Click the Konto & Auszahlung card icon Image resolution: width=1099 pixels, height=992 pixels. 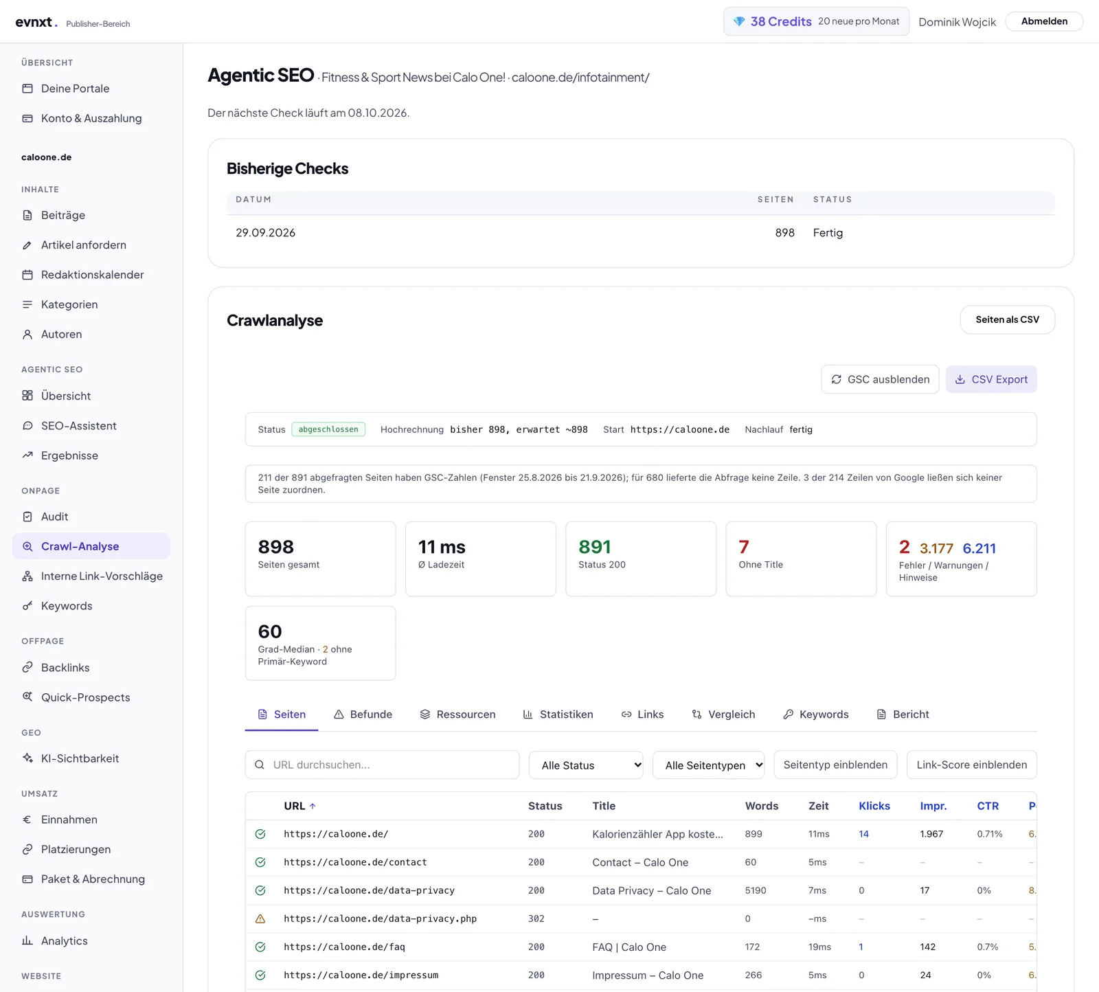click(x=27, y=118)
